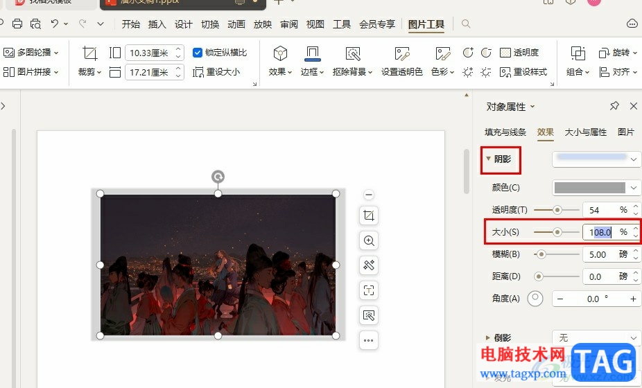Viewport: 642px width, 388px height.
Task: Switch to 大小与属性 tab
Action: (x=586, y=132)
